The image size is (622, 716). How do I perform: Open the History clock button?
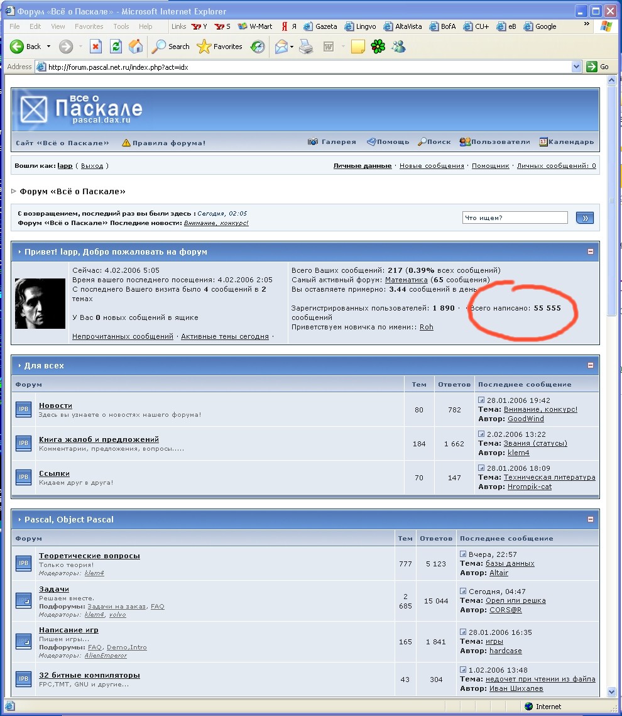click(258, 47)
